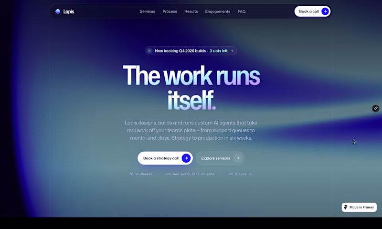Click the No slideware text
The height and width of the screenshot is (229, 382).
coord(141,174)
